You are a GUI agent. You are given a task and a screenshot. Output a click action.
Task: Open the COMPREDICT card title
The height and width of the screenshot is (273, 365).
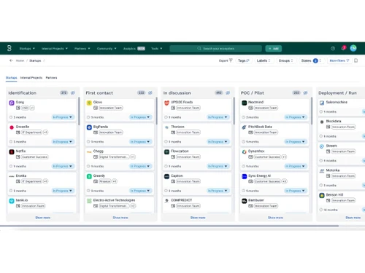pos(181,200)
